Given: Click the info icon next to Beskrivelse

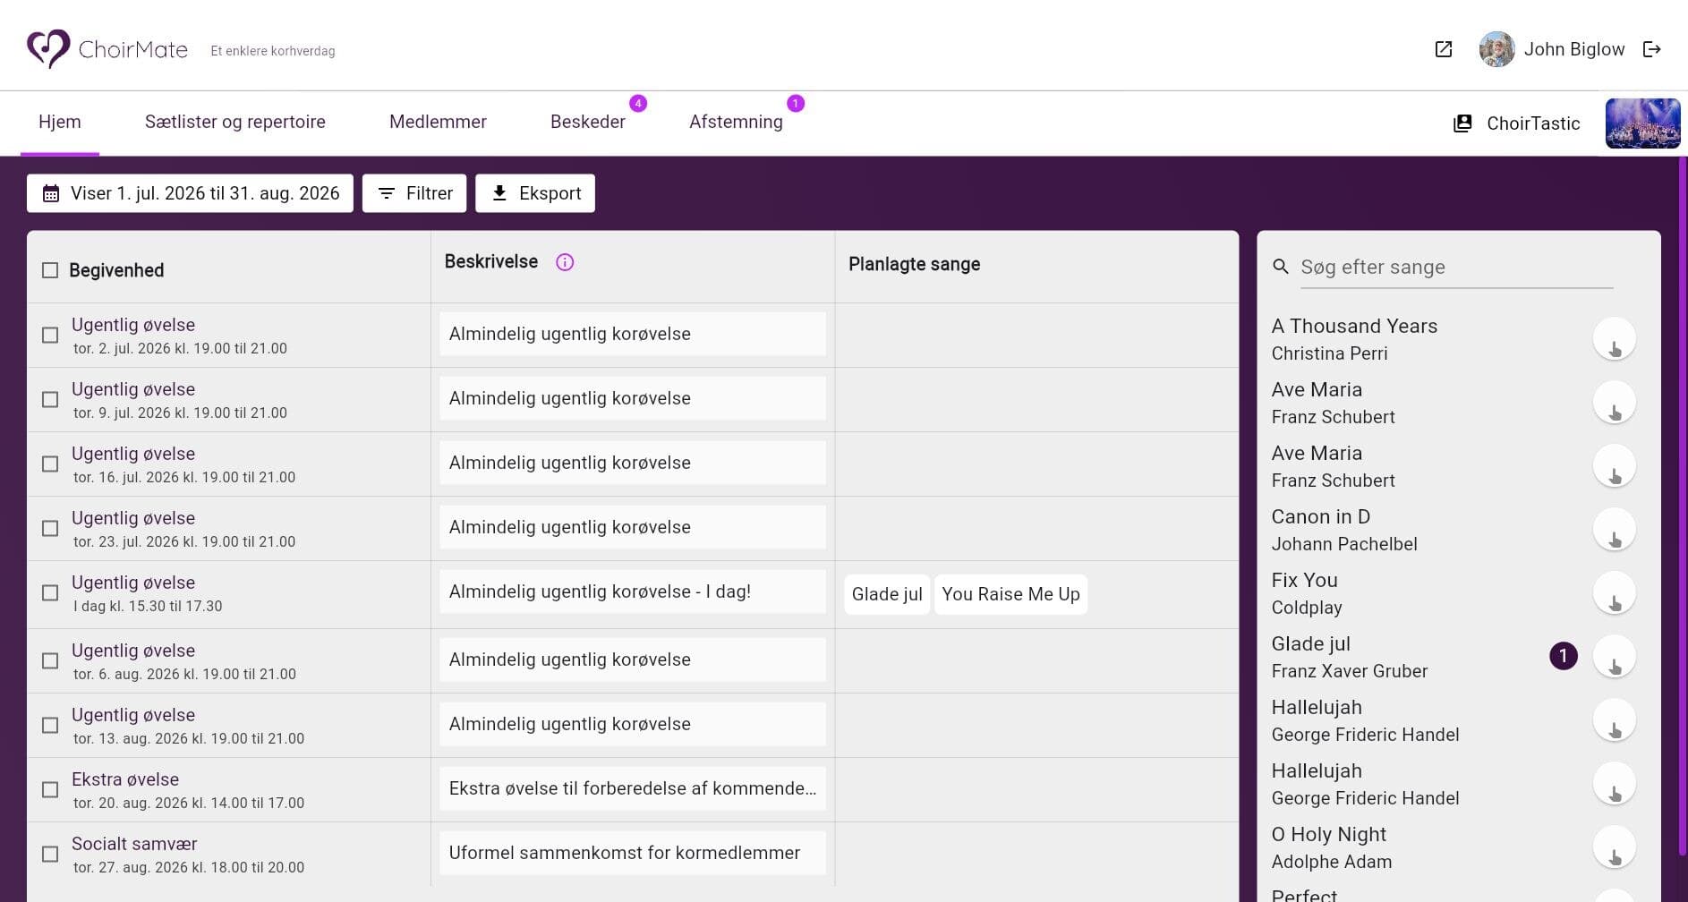Looking at the screenshot, I should [565, 262].
